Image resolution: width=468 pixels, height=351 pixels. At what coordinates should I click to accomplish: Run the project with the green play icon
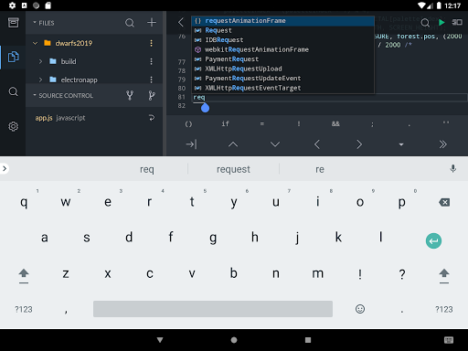point(441,23)
